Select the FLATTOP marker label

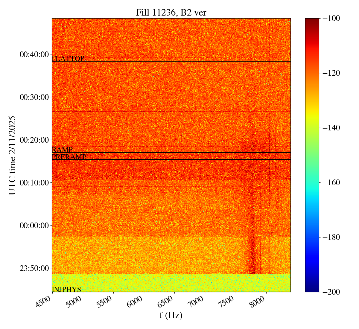(x=68, y=59)
